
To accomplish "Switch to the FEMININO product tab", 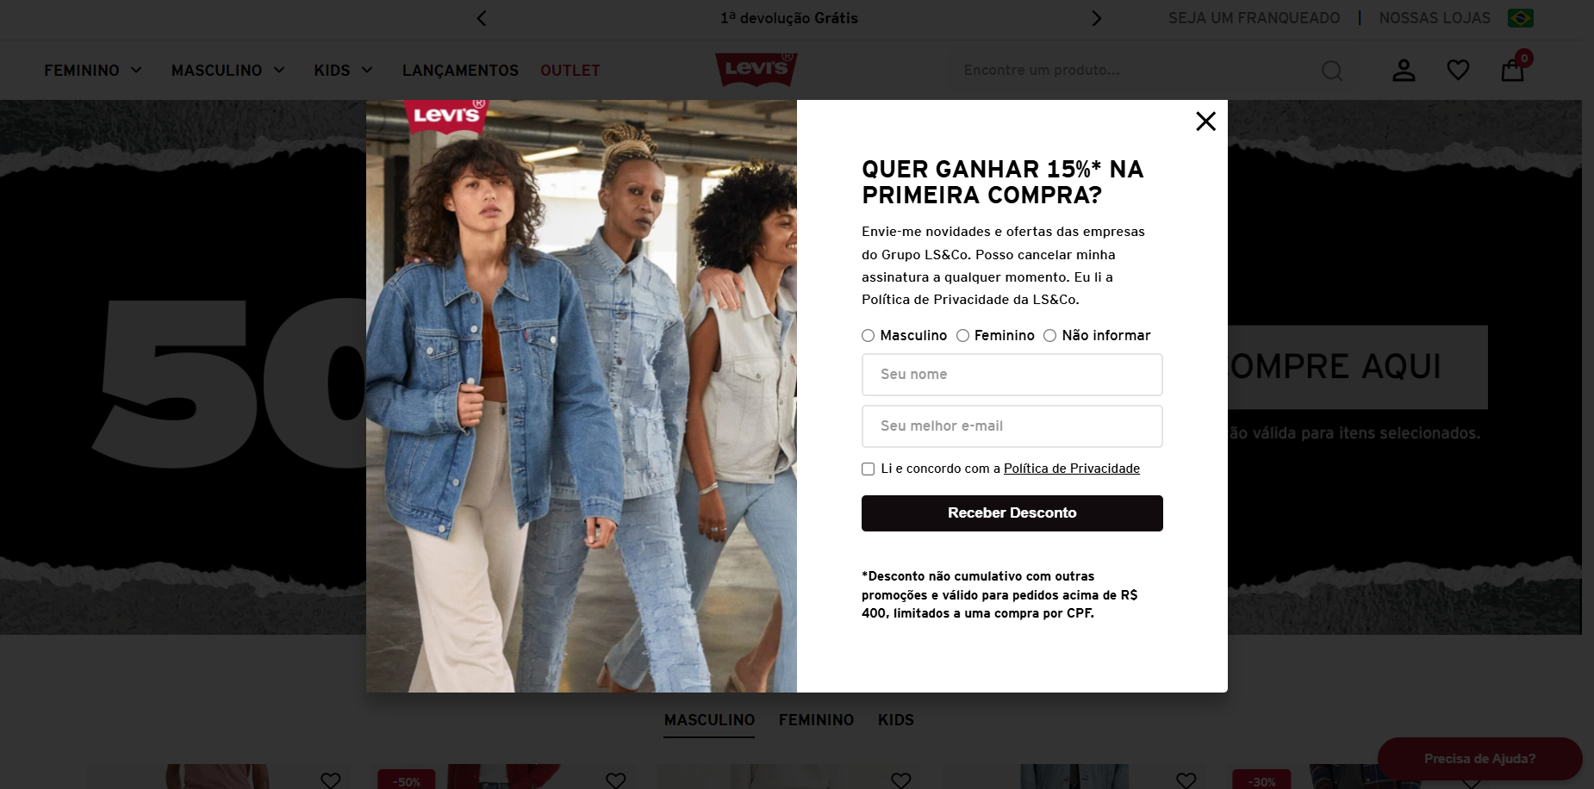I will 816,720.
